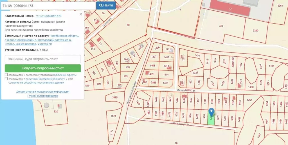Image resolution: width=288 pixels, height=145 pixels.
Task: Close the cadastral info panel
Action: pyautogui.click(x=81, y=14)
